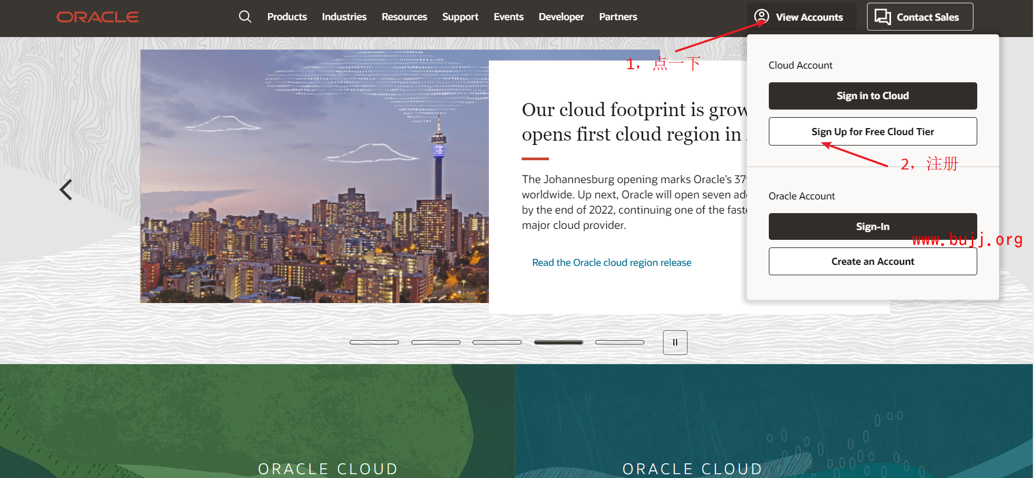Click the Oracle logo
Screen dimensions: 1034x478
tap(98, 17)
